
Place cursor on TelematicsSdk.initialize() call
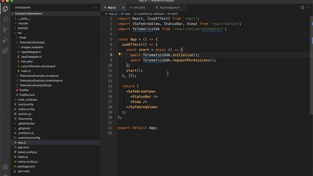[x=171, y=55]
